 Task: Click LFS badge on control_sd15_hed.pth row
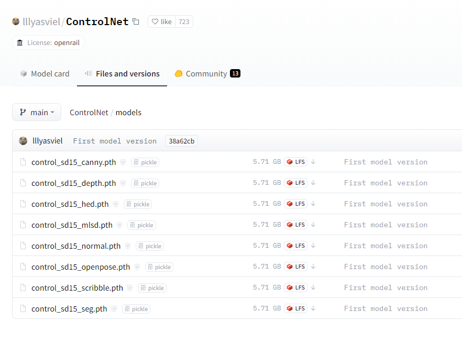click(296, 204)
